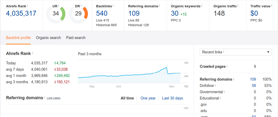The height and width of the screenshot is (117, 278).
Task: Open the Recent links dropdown
Action: tap(236, 52)
